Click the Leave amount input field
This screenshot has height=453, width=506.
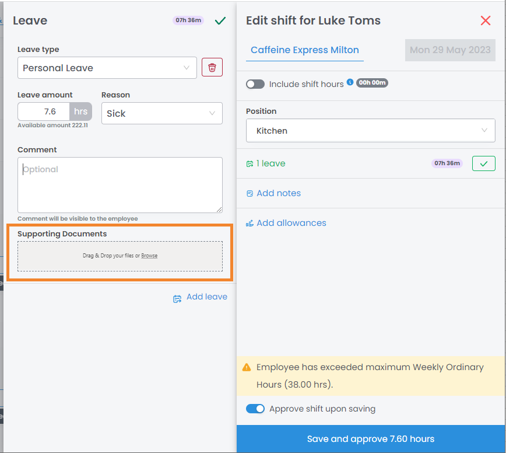[x=44, y=111]
